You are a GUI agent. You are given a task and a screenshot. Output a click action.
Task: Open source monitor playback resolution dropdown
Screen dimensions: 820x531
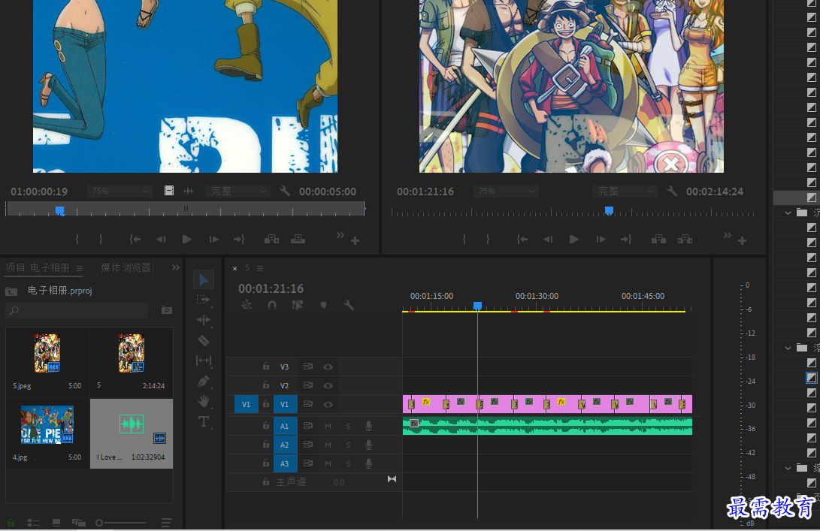pos(238,192)
